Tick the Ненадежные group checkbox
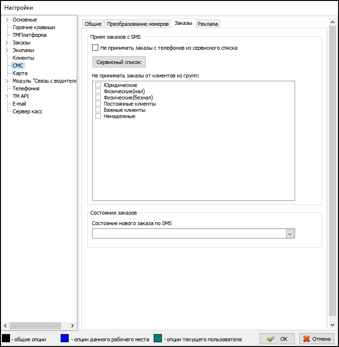Viewport: 339px width, 347px height. tap(98, 116)
